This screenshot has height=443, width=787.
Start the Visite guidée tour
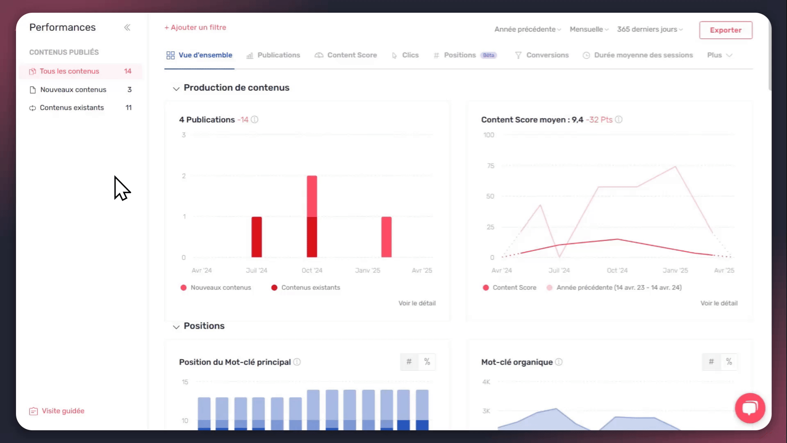[x=57, y=411]
